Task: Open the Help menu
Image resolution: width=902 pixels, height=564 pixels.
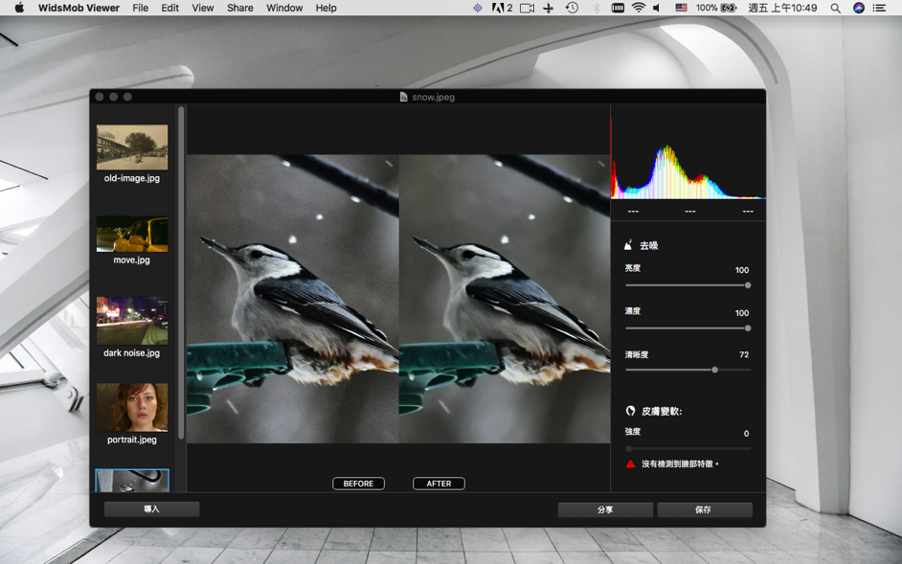Action: click(326, 8)
